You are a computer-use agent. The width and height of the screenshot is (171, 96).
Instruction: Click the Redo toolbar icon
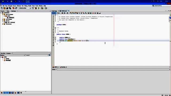16,8
